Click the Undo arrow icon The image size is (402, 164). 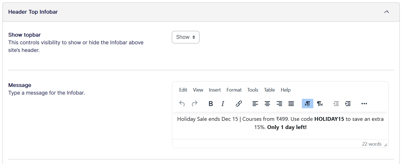(182, 104)
